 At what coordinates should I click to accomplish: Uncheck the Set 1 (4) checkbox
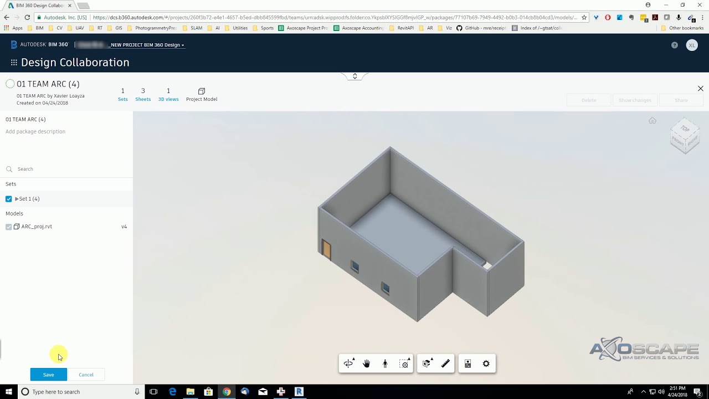coord(8,198)
